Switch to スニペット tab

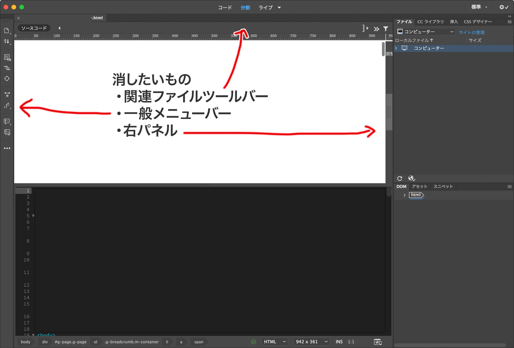pyautogui.click(x=443, y=187)
